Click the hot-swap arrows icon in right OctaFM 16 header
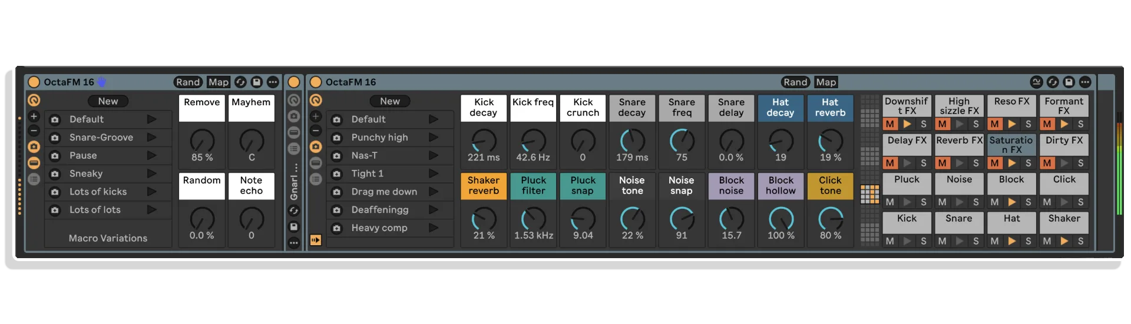Viewport: 1131px width, 324px height. [x=1053, y=82]
